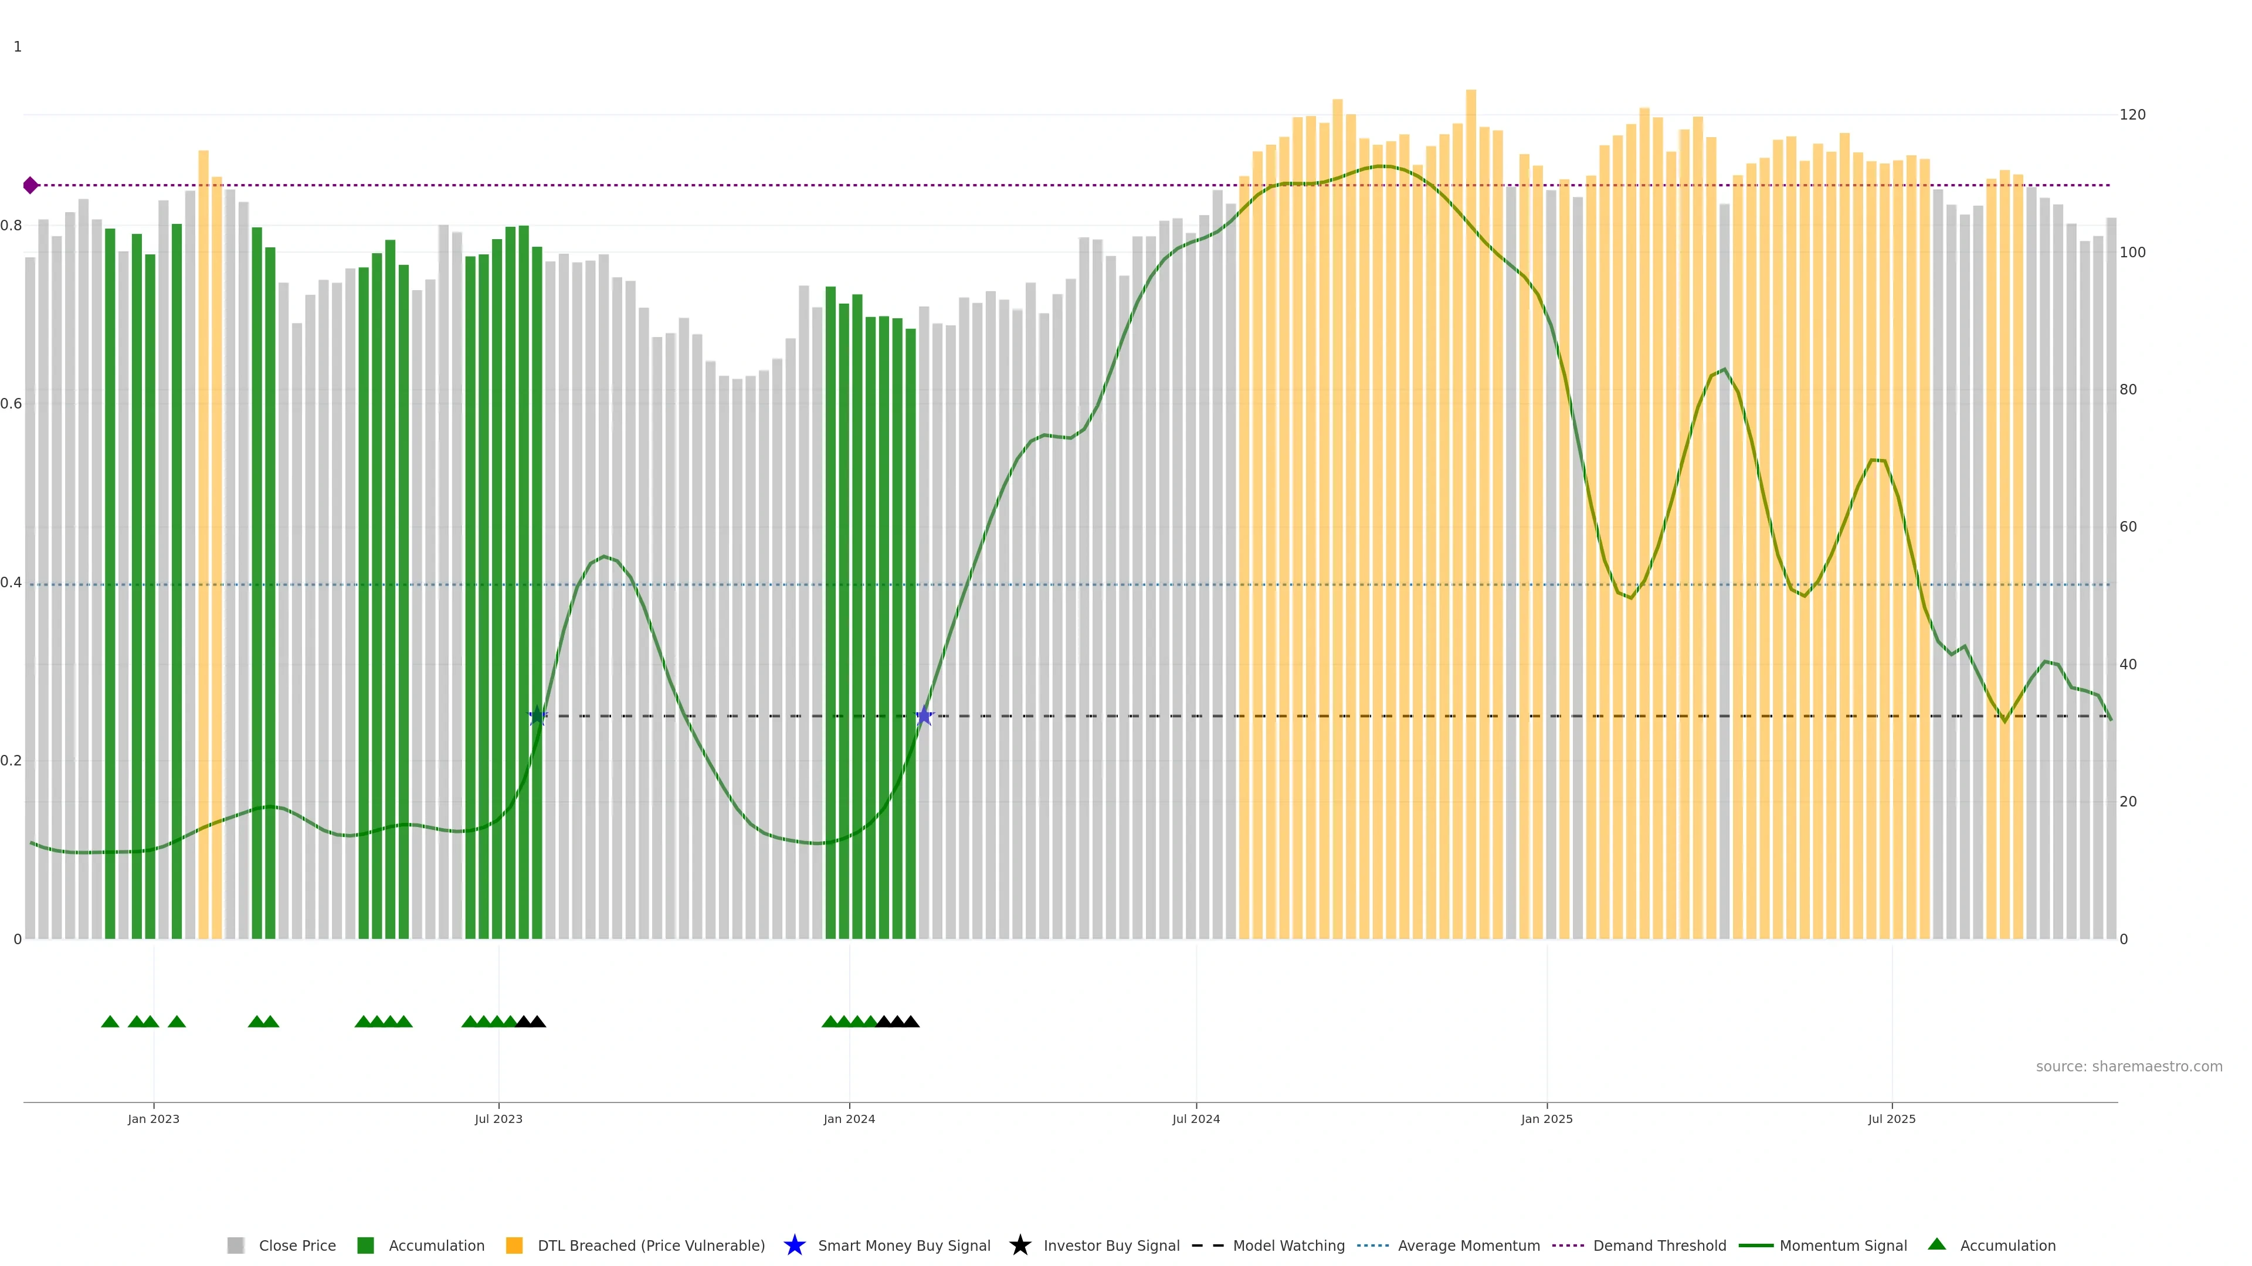Click the Smart Money Buy Signal legend label
Image resolution: width=2252 pixels, height=1266 pixels.
pyautogui.click(x=904, y=1245)
